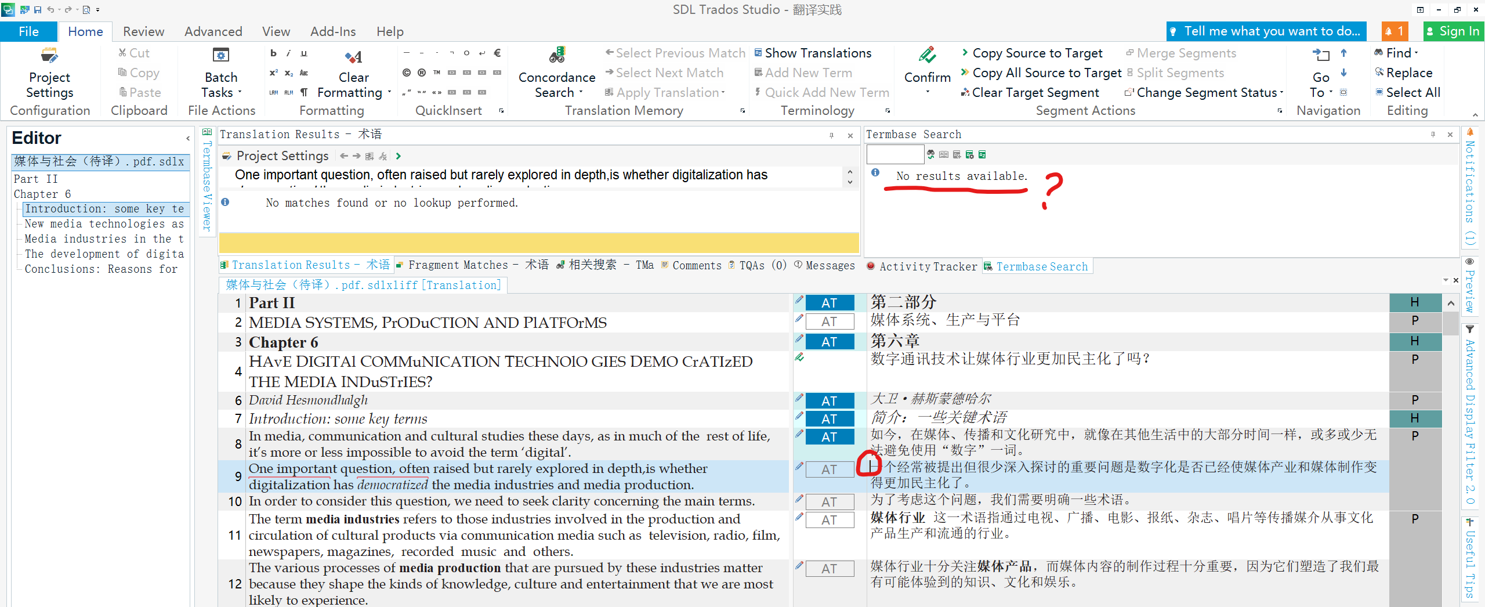Viewport: 1485px width, 607px height.
Task: Apply superscript formatting
Action: click(273, 73)
